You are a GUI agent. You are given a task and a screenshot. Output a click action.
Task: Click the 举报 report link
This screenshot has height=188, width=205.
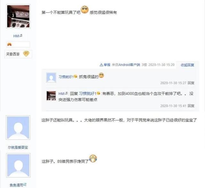107,65
